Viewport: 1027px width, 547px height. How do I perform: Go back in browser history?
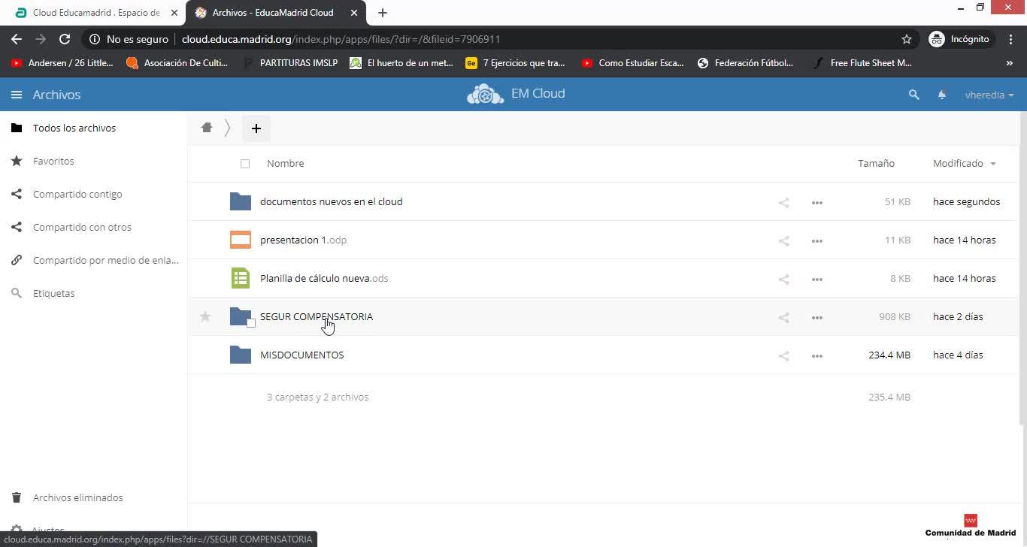pos(17,39)
